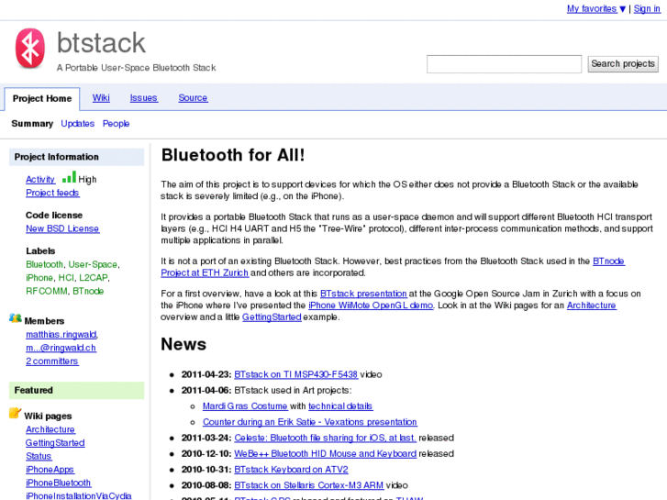Click the News heading

point(183,344)
